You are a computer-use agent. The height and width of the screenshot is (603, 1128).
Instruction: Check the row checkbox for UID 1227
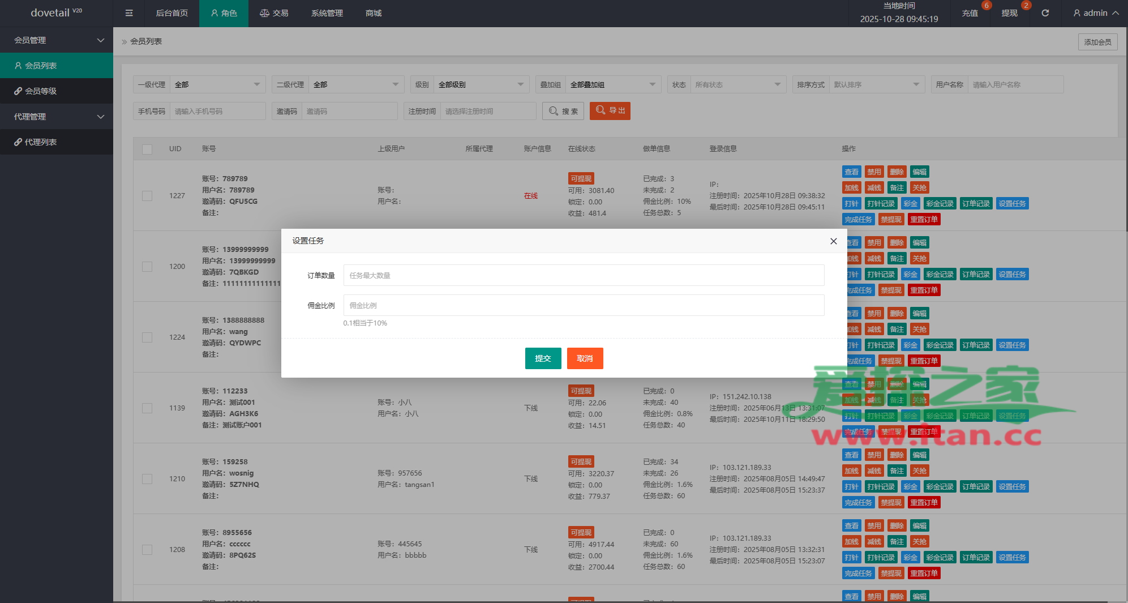tap(147, 196)
